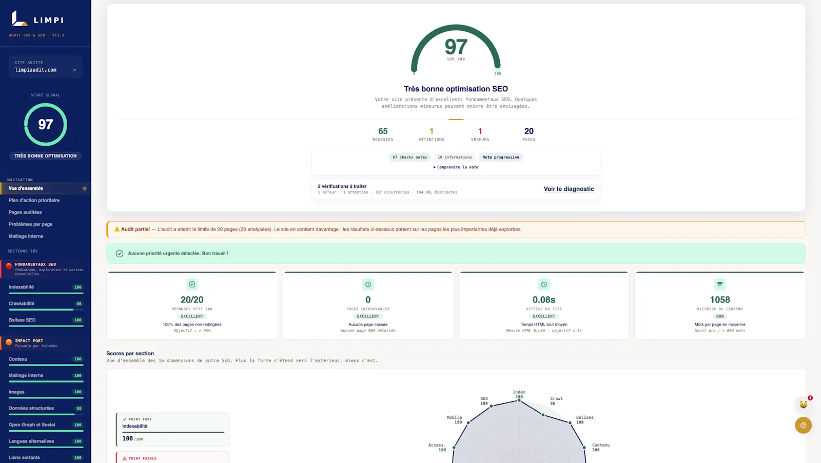Click the Données structurées 88 progress bar
The width and height of the screenshot is (821, 463).
(46, 414)
